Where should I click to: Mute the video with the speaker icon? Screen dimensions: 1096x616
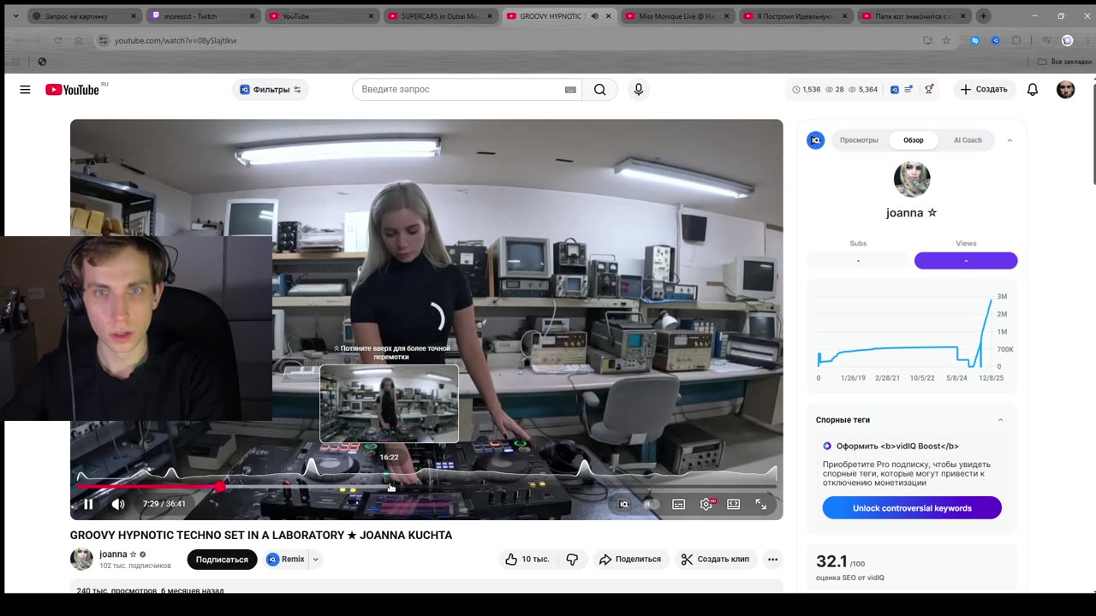pos(118,504)
